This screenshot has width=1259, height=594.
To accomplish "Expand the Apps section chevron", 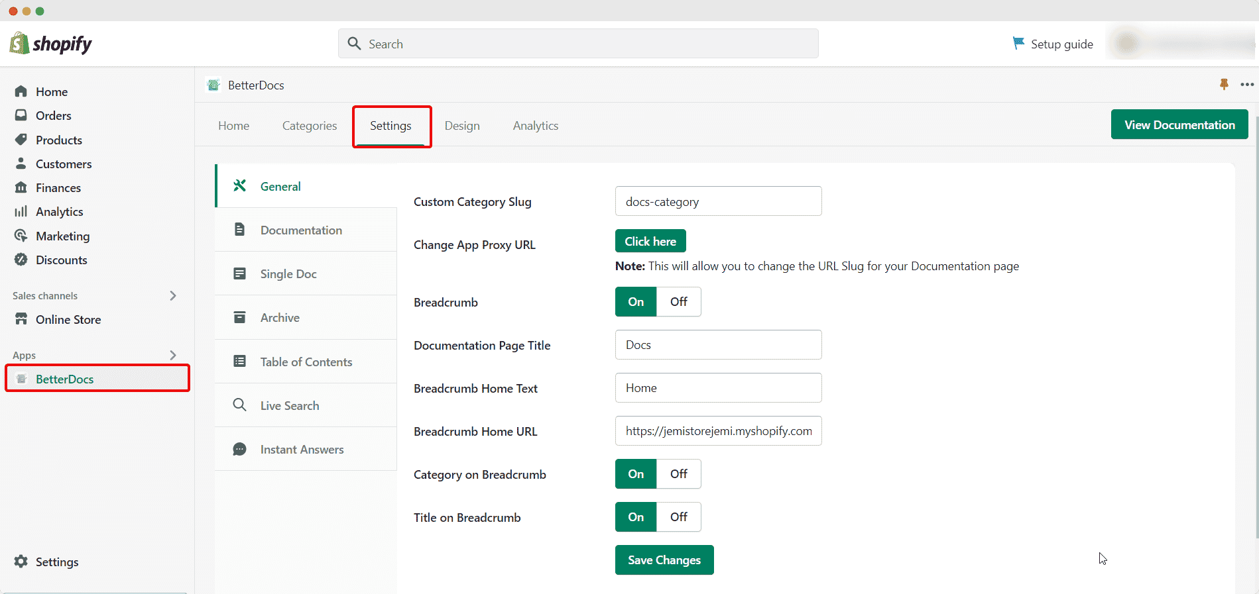I will pos(173,355).
